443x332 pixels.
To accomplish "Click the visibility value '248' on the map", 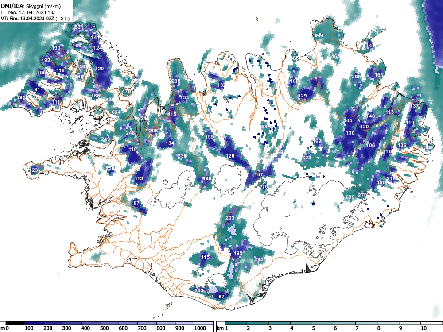I will point(130,133).
